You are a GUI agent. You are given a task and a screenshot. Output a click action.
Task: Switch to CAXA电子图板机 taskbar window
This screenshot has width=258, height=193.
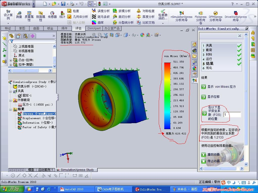coord(114,189)
